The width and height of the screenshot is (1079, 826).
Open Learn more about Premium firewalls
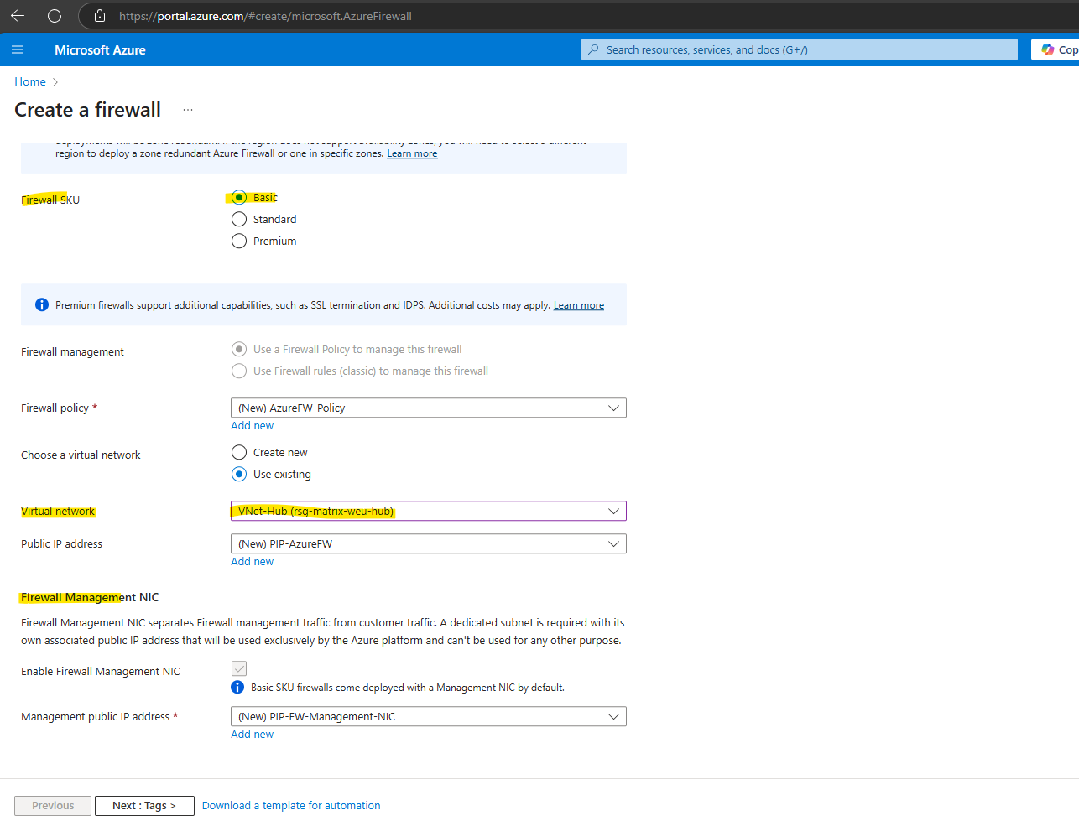coord(579,305)
